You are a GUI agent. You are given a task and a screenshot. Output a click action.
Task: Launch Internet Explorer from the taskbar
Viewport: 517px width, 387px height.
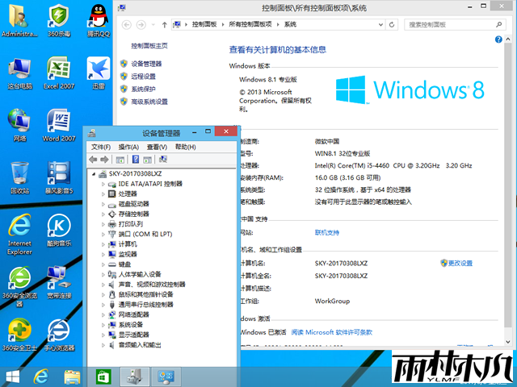click(41, 377)
